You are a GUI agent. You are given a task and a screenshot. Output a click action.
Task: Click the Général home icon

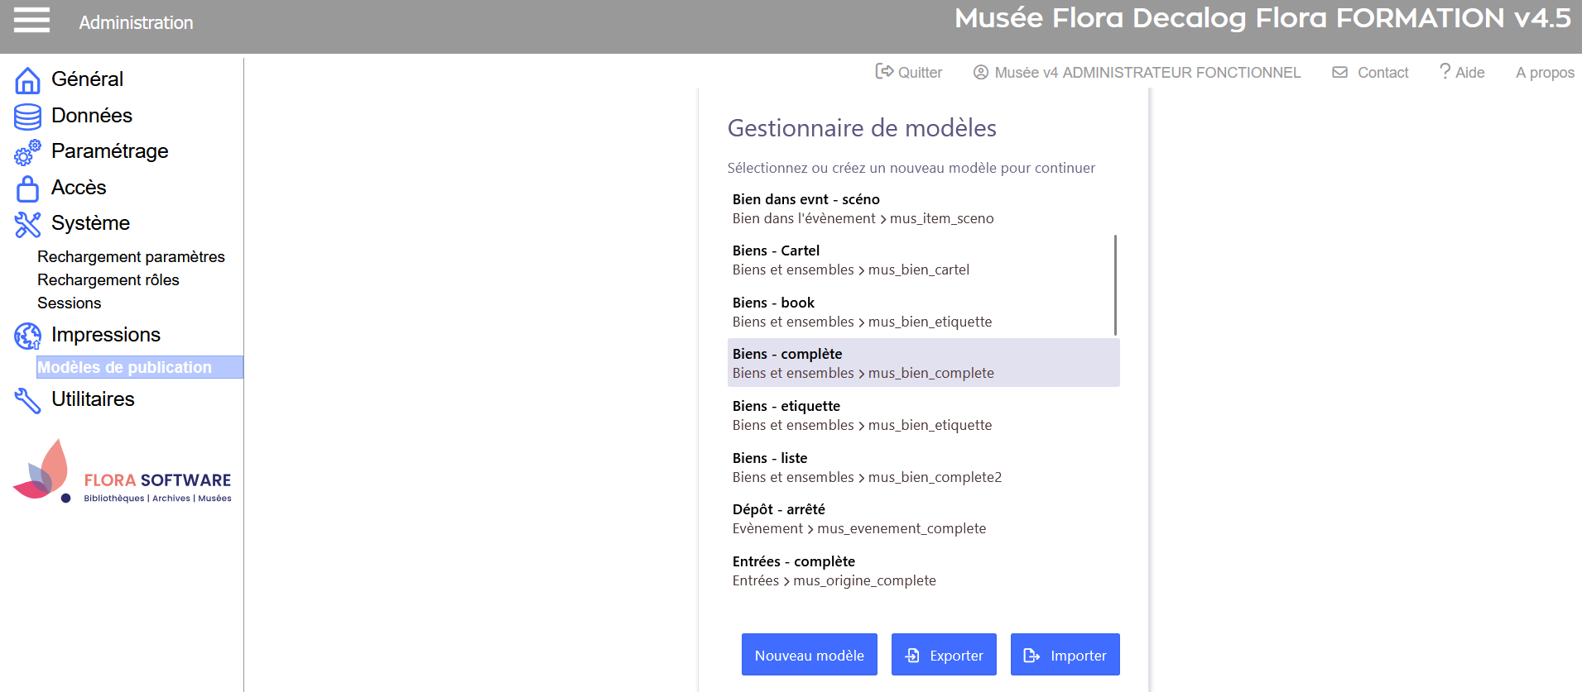pos(27,80)
